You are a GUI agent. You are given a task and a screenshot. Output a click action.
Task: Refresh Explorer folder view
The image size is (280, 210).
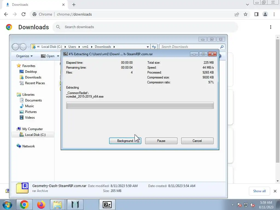point(154,47)
